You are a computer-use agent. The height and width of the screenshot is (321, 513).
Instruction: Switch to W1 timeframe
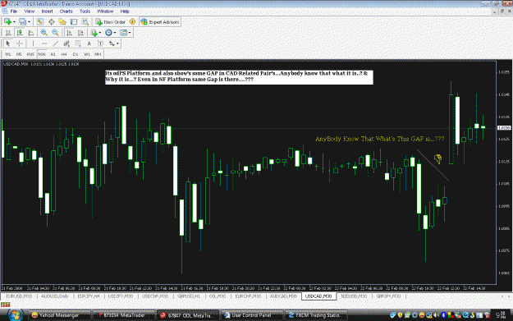87,54
